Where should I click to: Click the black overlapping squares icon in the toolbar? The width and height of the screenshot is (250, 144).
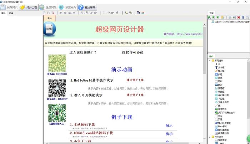(139, 13)
